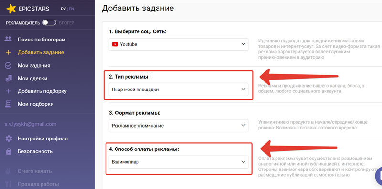This screenshot has height=189, width=382.
Task: Click the checkmark icon beside Мои задания
Action: coord(8,65)
